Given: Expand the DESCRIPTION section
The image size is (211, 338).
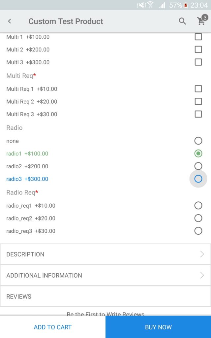Looking at the screenshot, I should pos(105,254).
